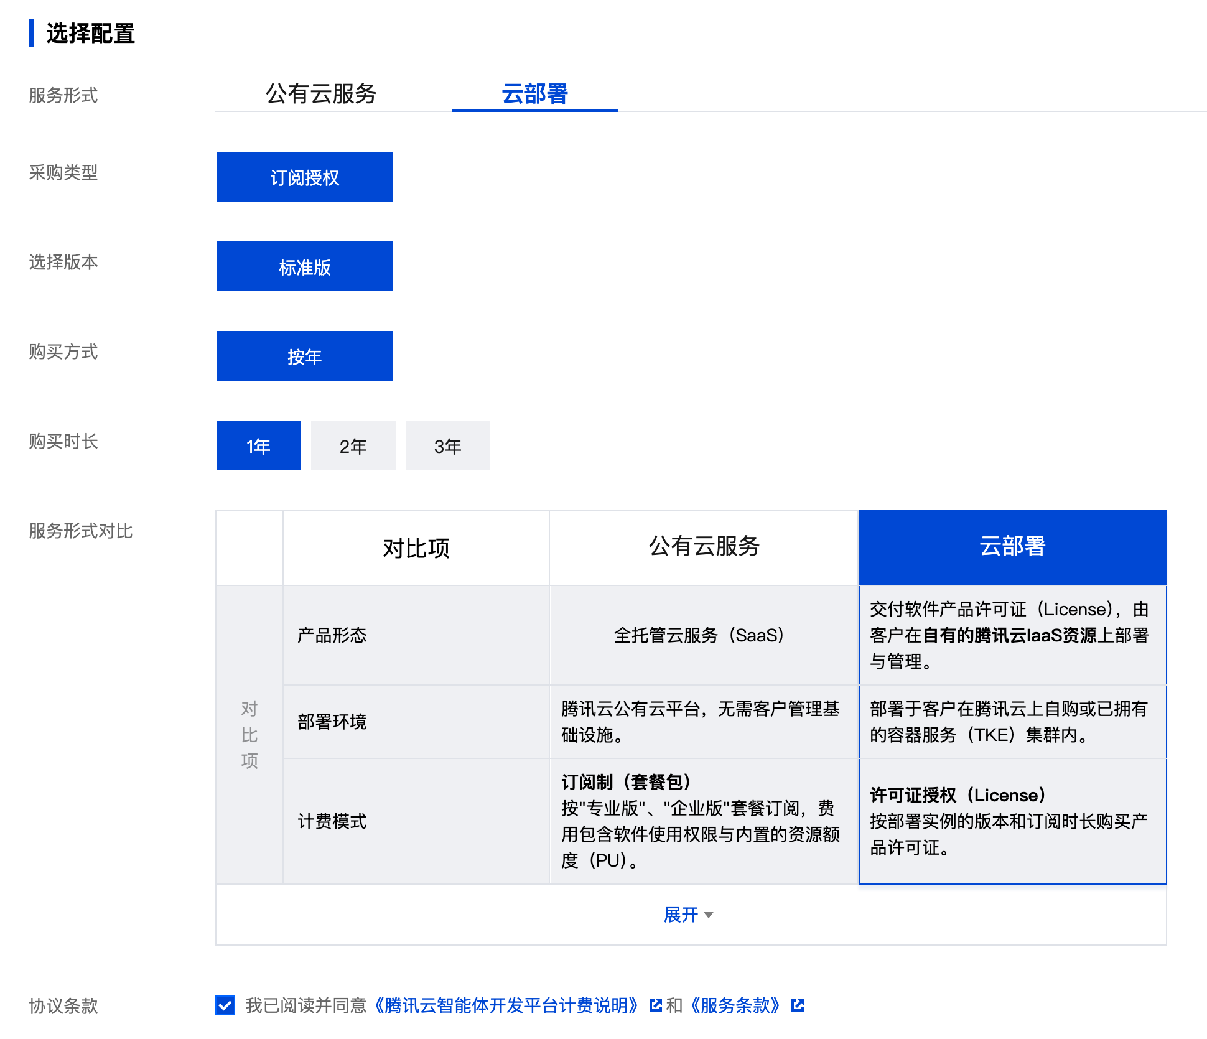Switch to the 公有云服务 tab

tap(321, 94)
